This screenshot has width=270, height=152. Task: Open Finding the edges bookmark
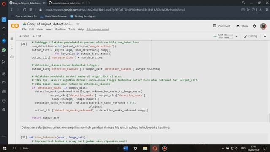[83, 16]
